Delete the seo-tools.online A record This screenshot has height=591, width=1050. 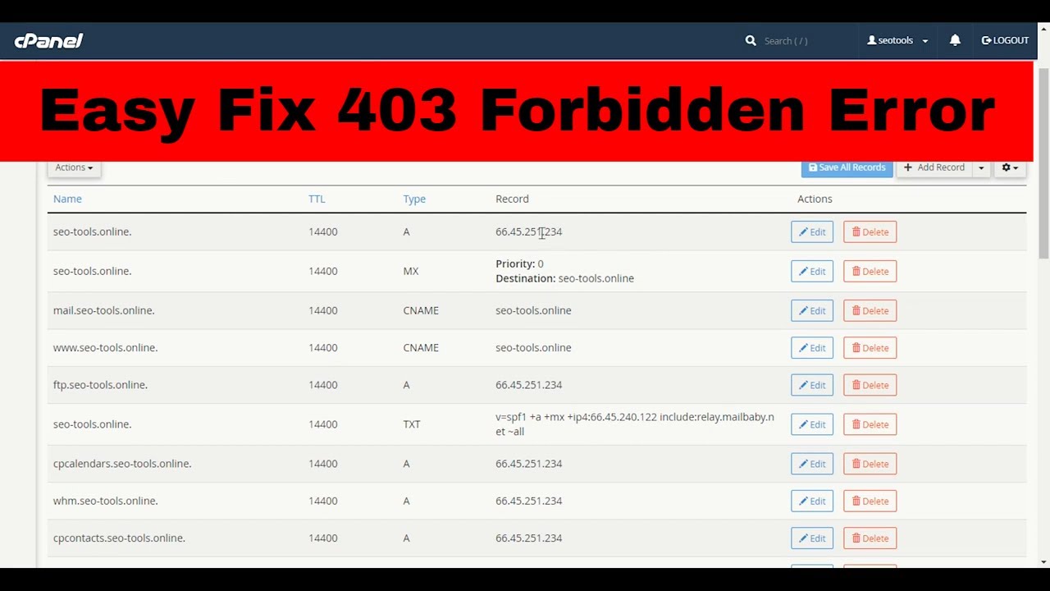pyautogui.click(x=870, y=232)
